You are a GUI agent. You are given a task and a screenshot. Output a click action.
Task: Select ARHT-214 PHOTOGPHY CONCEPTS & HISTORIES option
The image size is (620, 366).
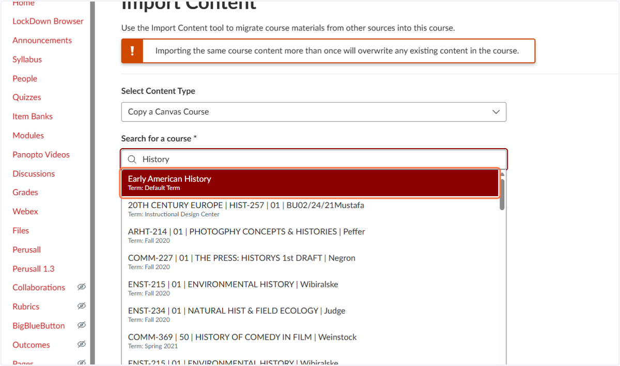(x=311, y=235)
